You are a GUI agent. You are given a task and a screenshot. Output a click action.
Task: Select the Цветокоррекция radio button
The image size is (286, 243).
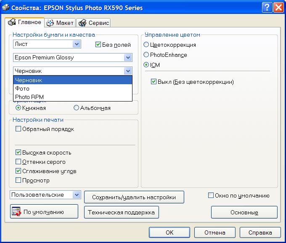[146, 44]
